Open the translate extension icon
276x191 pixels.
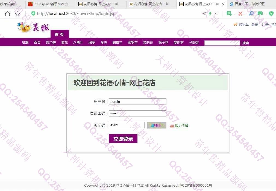pyautogui.click(x=230, y=13)
